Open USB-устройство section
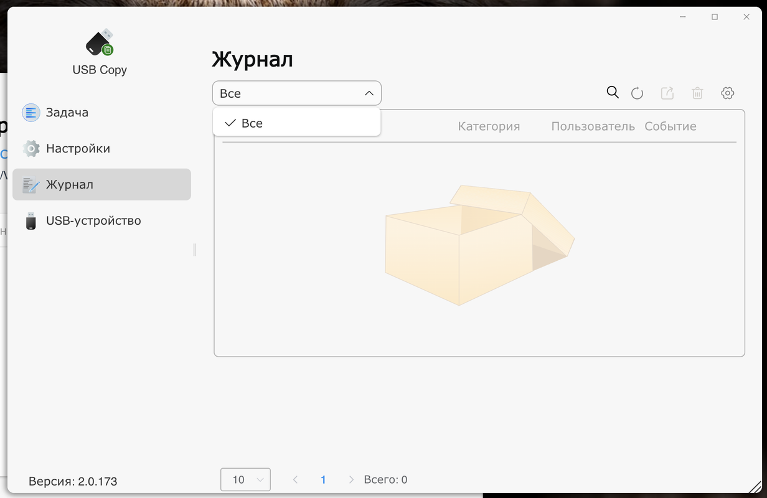 (101, 221)
